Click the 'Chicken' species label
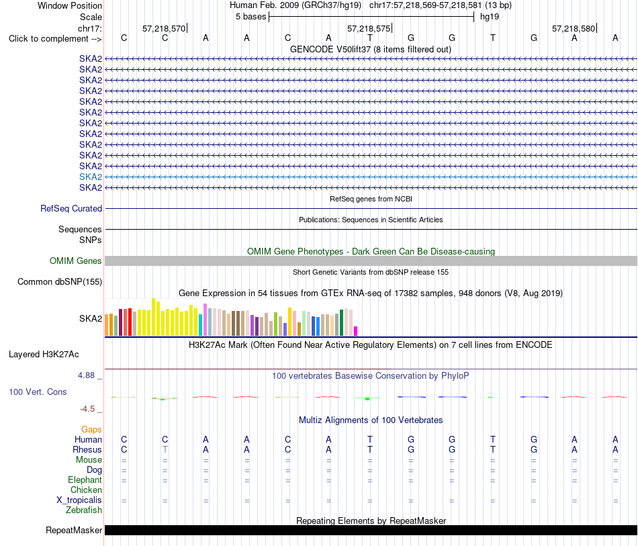The width and height of the screenshot is (638, 546). click(86, 490)
